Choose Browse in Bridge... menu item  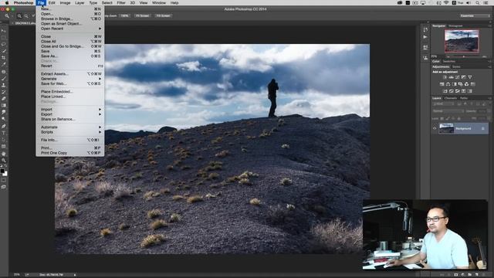[x=70, y=19]
